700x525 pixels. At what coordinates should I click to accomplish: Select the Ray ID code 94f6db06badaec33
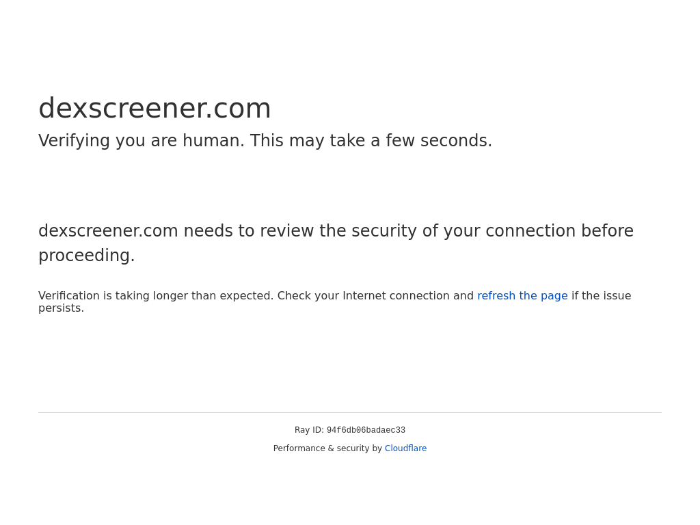pyautogui.click(x=366, y=430)
